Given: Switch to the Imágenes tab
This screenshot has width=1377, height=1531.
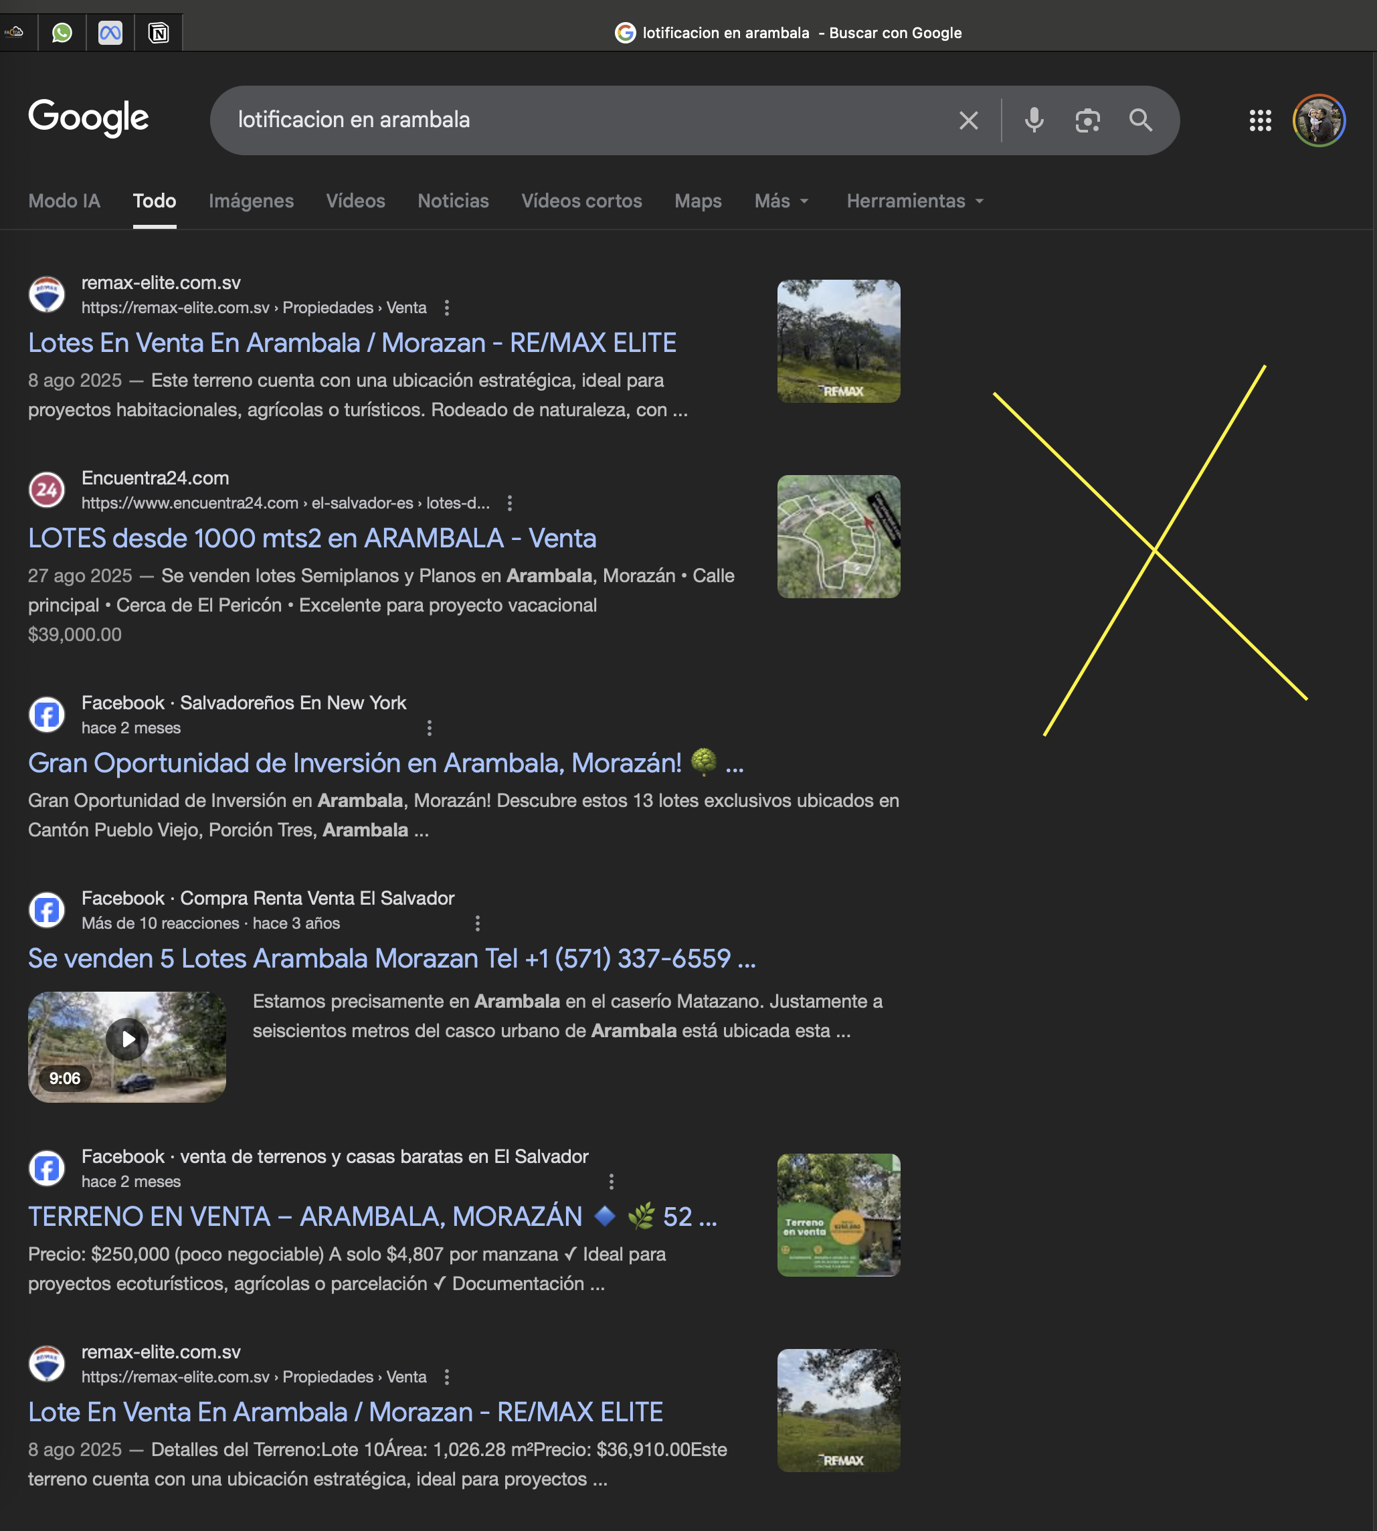Looking at the screenshot, I should coord(251,201).
